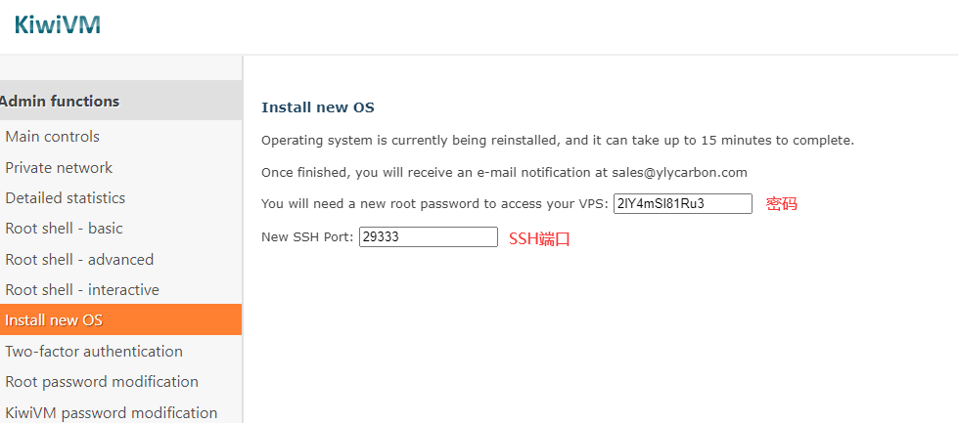Focus the New SSH Port field

[x=428, y=236]
